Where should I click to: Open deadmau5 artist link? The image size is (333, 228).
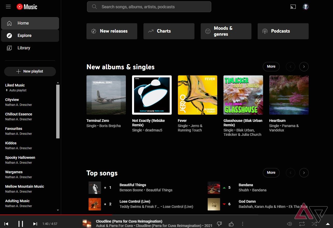pyautogui.click(x=154, y=130)
